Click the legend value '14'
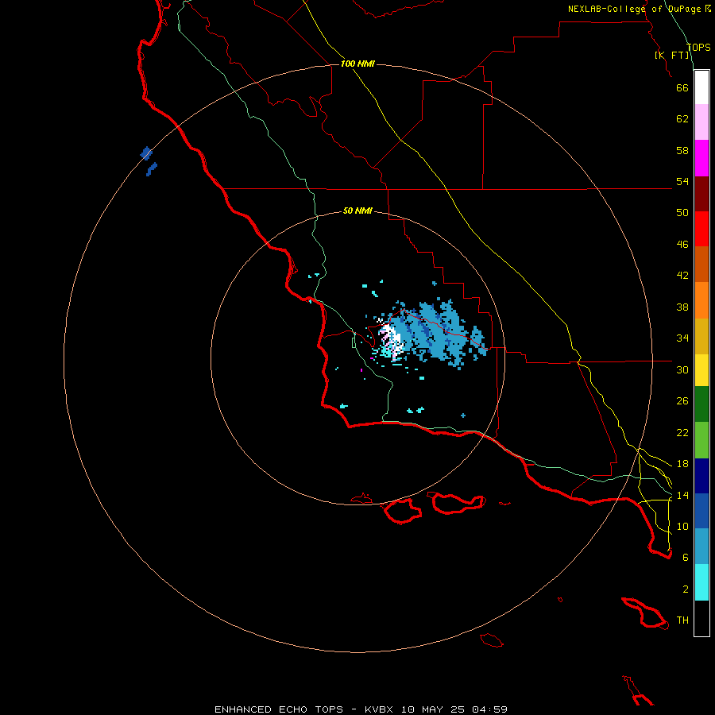Screen dimensions: 715x715 tap(682, 495)
